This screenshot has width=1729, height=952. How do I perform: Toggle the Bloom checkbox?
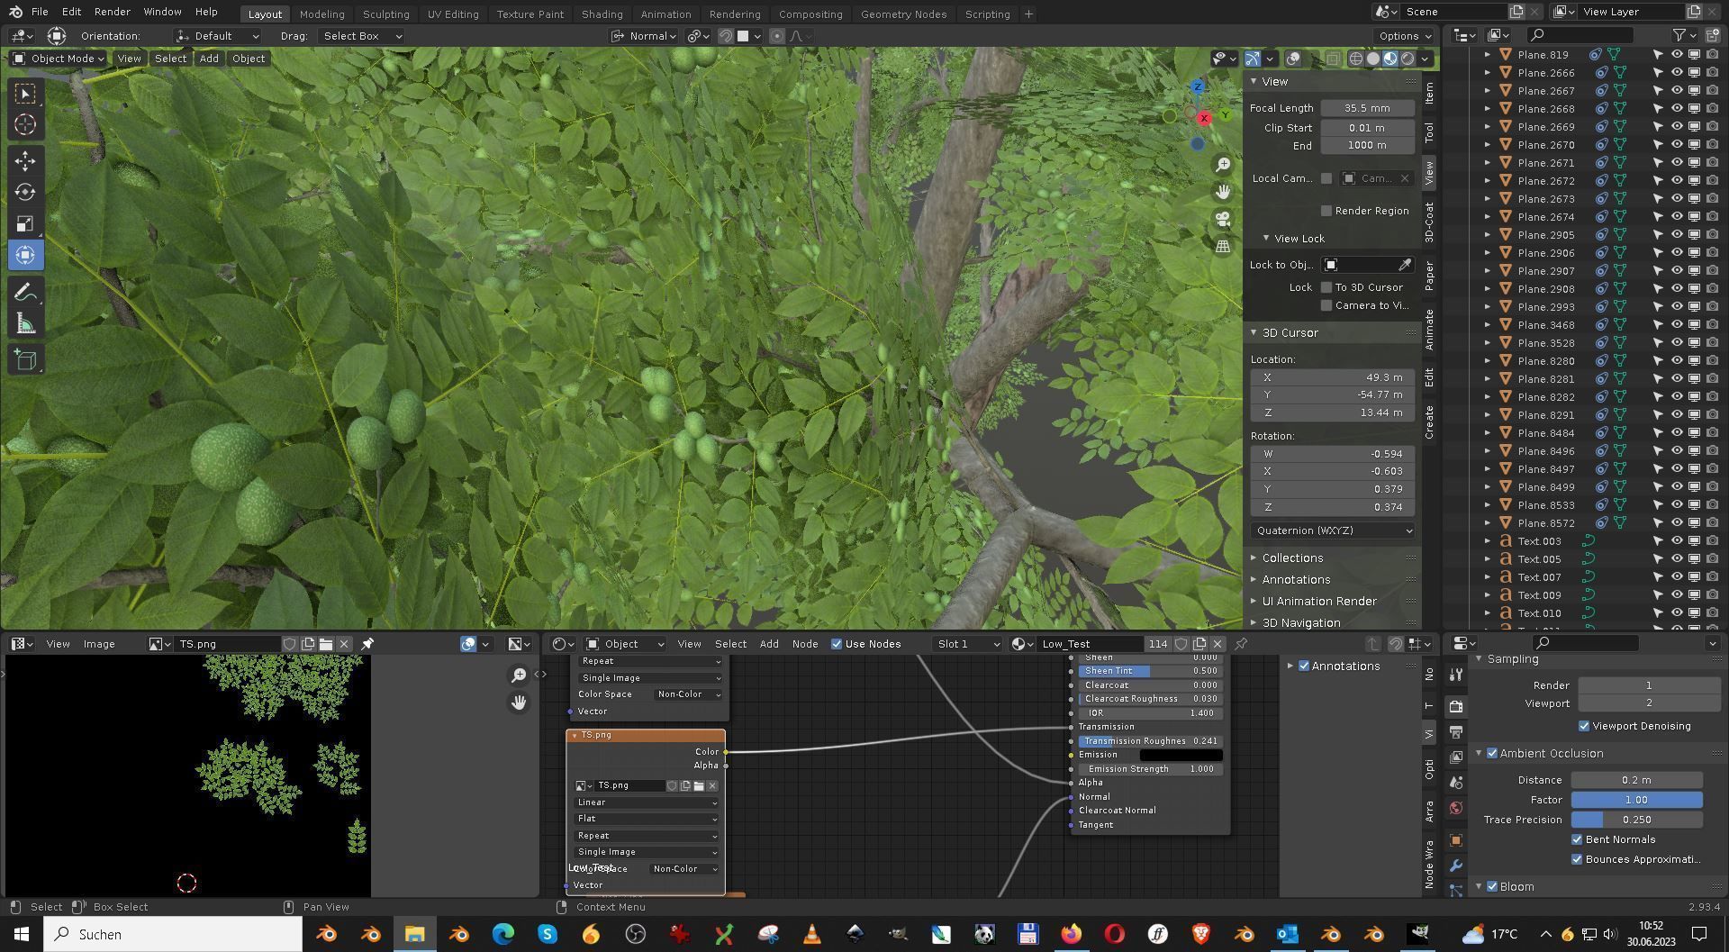1492,886
